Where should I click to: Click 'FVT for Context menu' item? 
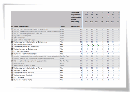(x=21, y=51)
